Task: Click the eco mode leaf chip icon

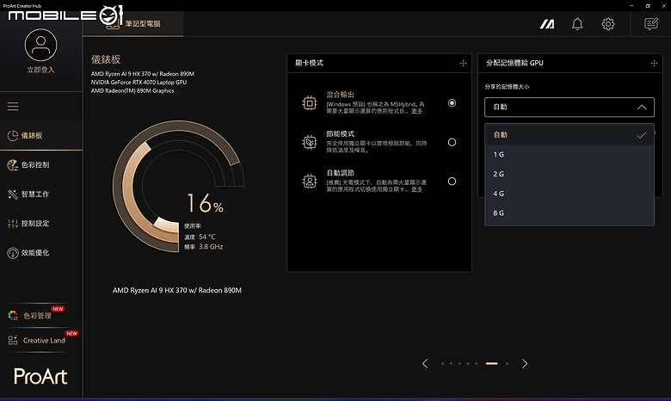Action: pos(310,142)
